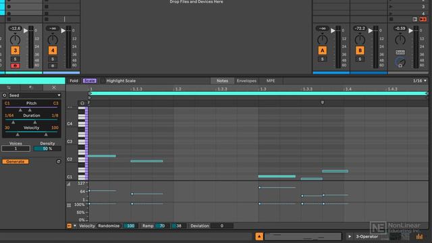Edit the Randomize amount value 100
Viewport: 432px width, 243px height.
click(x=130, y=226)
